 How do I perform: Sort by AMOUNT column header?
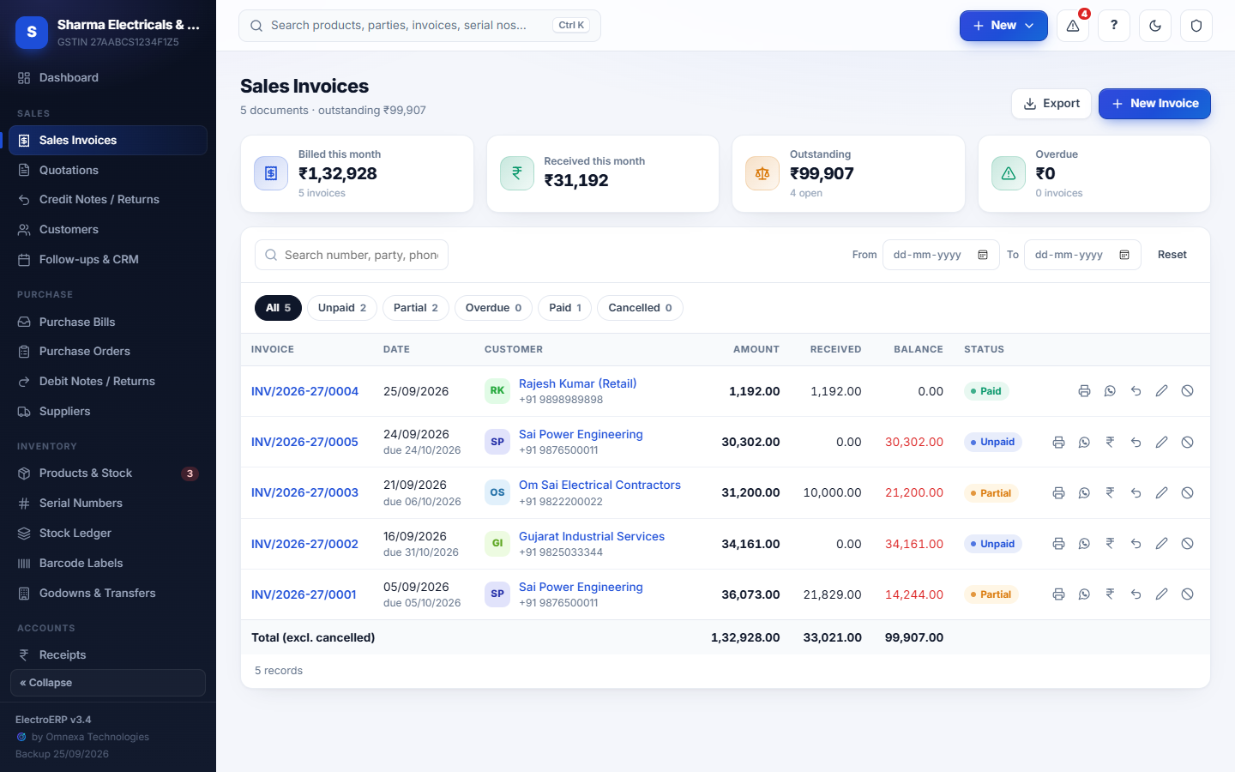click(x=756, y=349)
